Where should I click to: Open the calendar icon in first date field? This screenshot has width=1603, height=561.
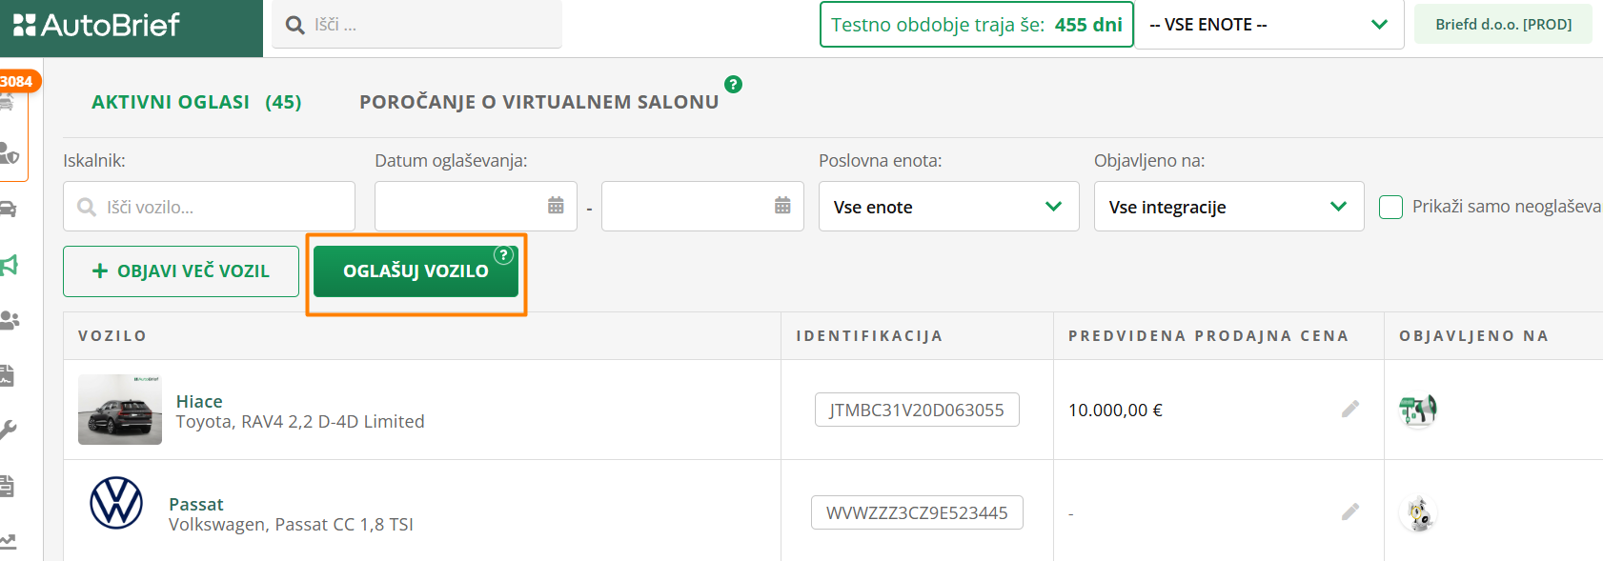pyautogui.click(x=556, y=206)
